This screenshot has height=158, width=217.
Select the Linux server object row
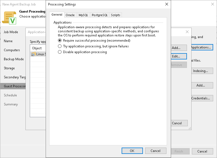38,54
